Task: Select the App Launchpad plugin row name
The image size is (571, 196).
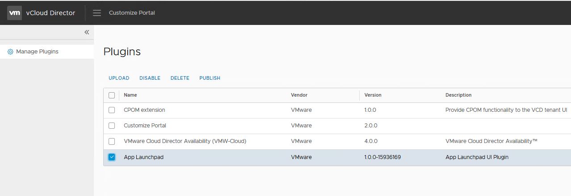Action: [143, 157]
